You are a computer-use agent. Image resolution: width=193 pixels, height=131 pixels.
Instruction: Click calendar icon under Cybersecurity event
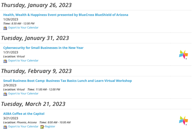click(x=5, y=61)
